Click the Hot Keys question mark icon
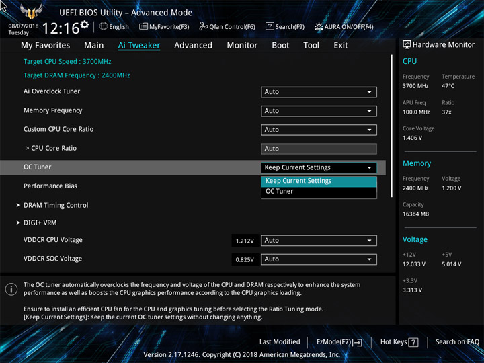 413,342
